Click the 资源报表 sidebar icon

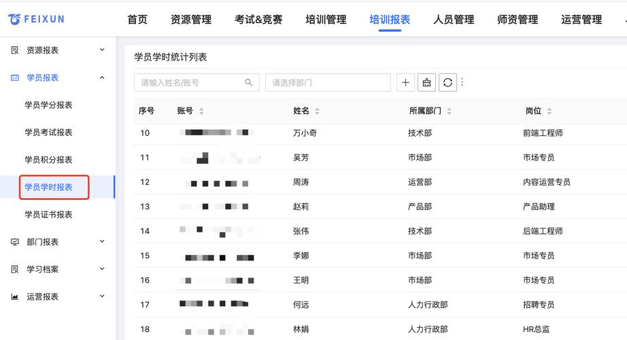pos(15,50)
